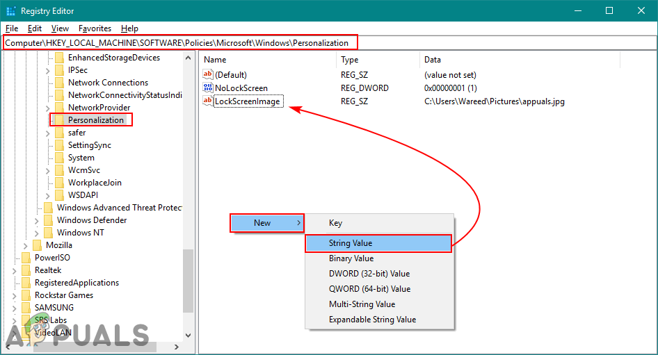This screenshot has width=658, height=355.
Task: Select the LockScreenImage value name
Action: (247, 101)
